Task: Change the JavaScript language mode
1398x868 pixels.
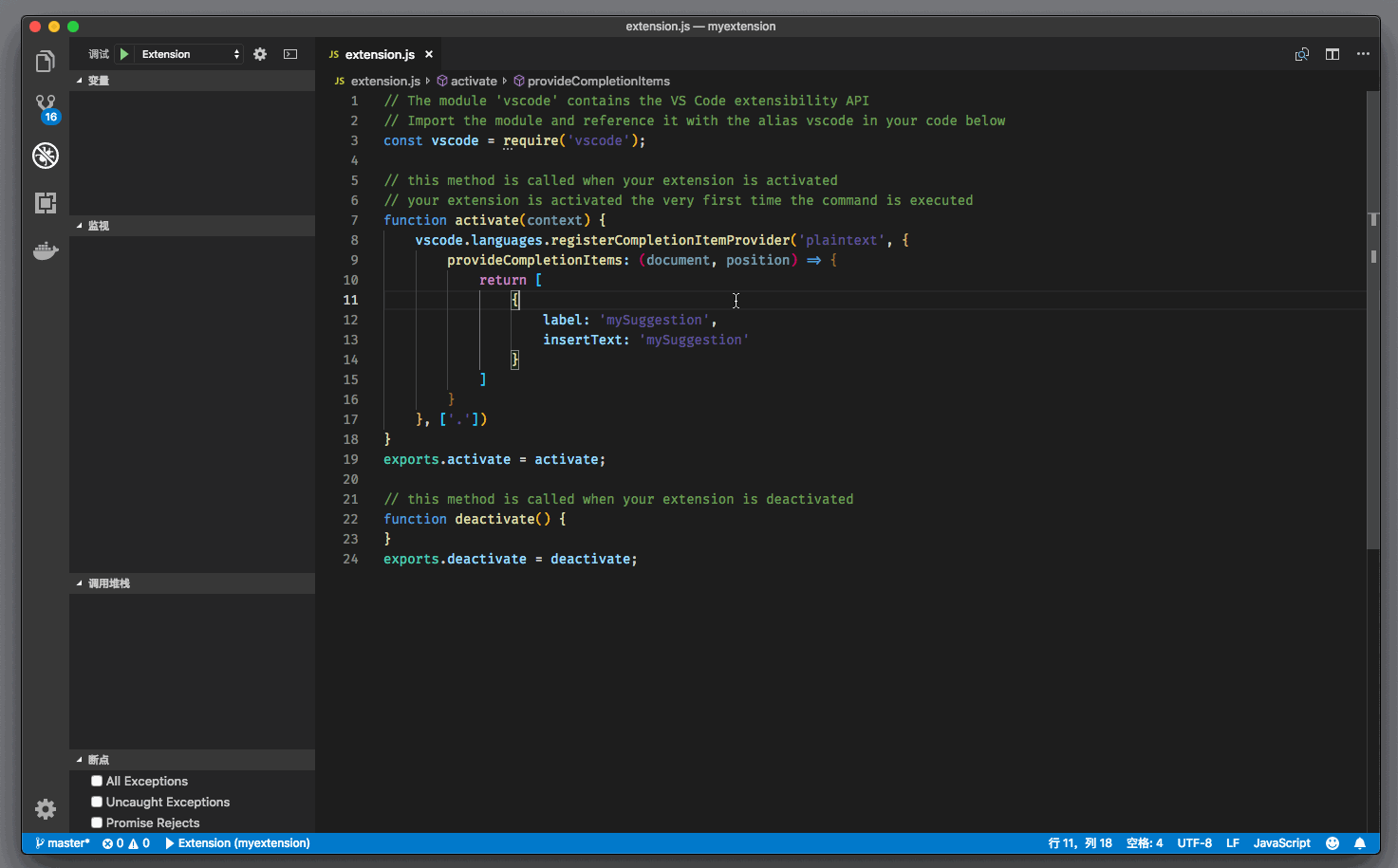Action: 1281,843
